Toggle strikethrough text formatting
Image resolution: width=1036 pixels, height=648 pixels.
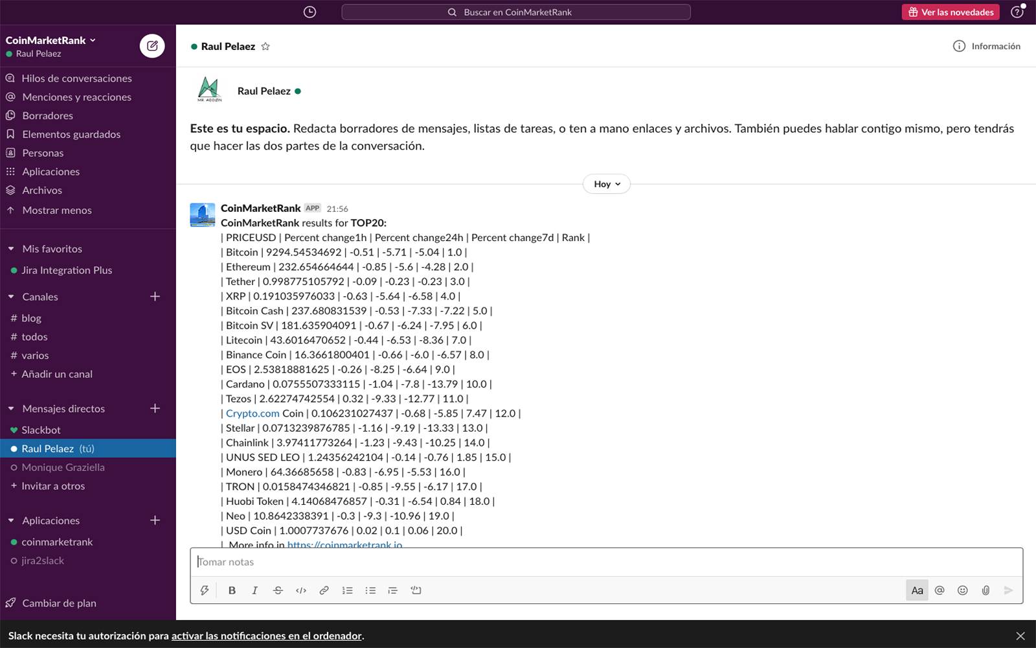[x=278, y=590]
